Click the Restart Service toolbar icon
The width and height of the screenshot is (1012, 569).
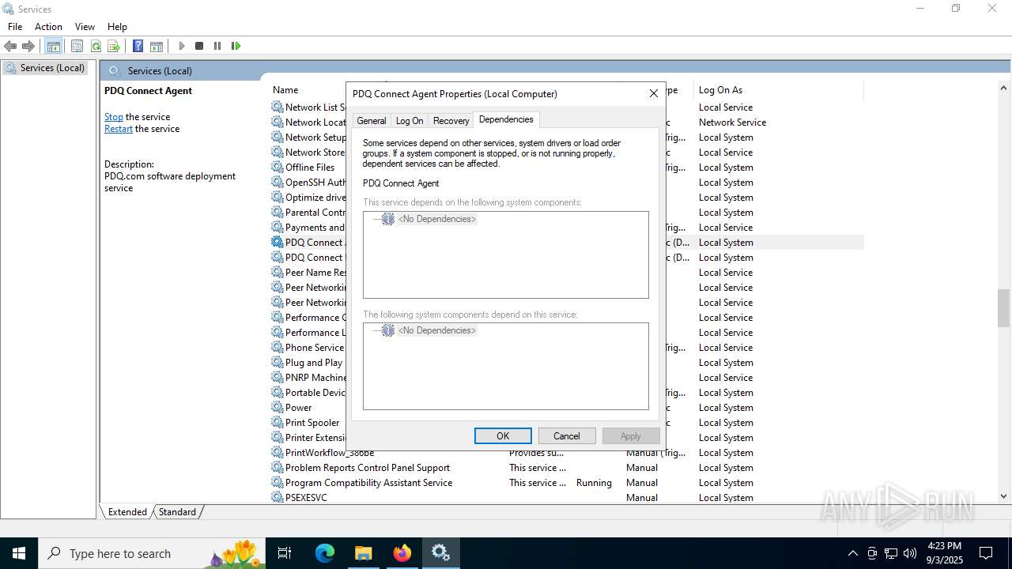pos(236,46)
